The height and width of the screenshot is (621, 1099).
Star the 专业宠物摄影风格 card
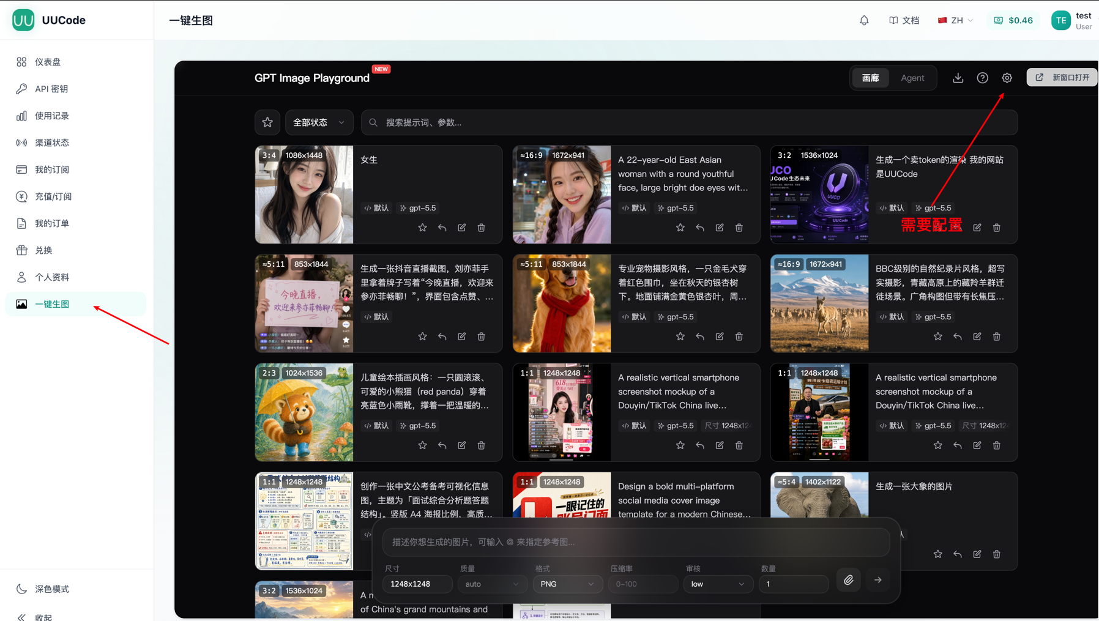coord(680,337)
